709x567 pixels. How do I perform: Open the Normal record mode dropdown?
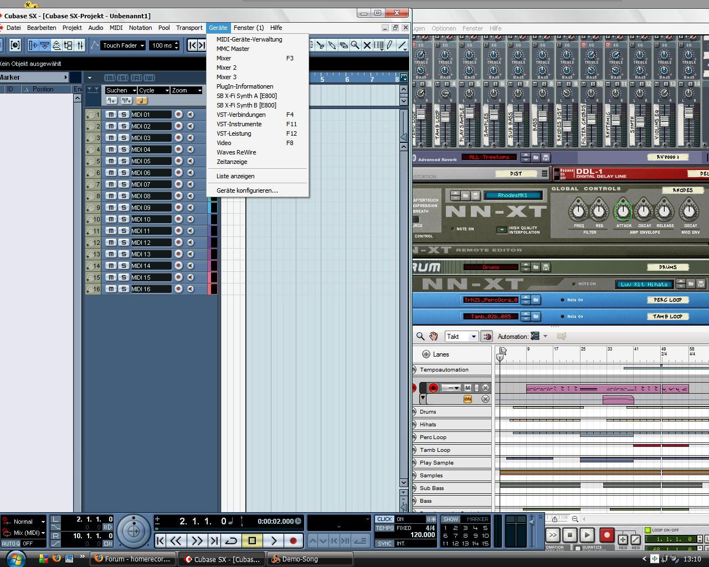coord(29,522)
